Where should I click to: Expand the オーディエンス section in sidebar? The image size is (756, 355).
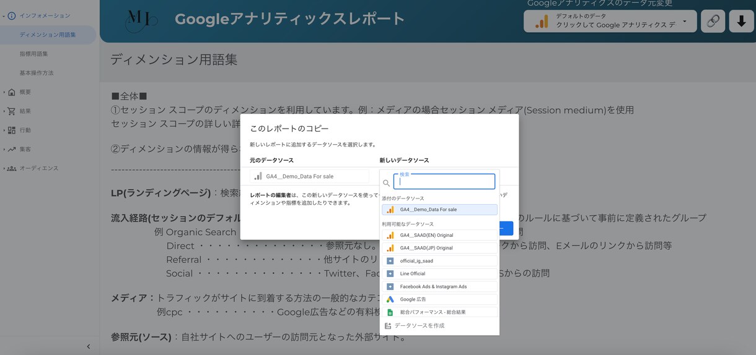[x=4, y=168]
